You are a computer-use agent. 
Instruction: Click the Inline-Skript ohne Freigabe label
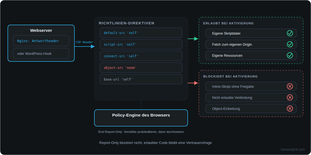[x=233, y=87]
